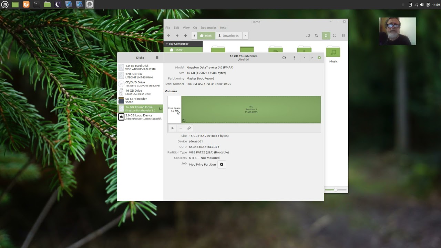Click the UUID value 65B473BA216EEB73
The height and width of the screenshot is (248, 441).
click(x=204, y=147)
